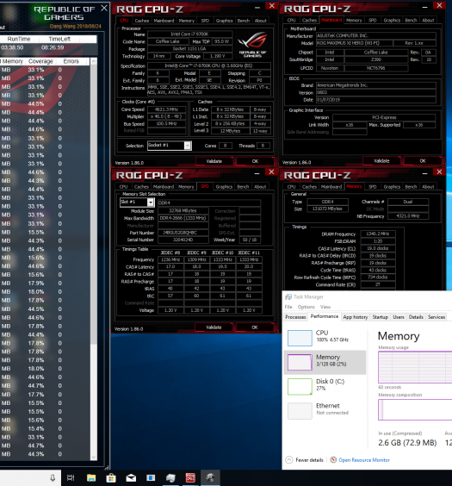Click the Windows taskbar search box
This screenshot has width=452, height=486.
(x=30, y=478)
